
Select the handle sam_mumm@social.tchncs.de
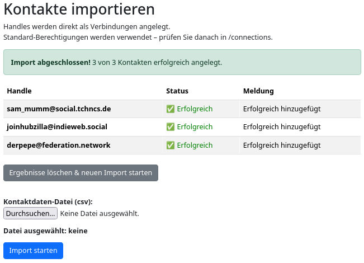pos(59,109)
